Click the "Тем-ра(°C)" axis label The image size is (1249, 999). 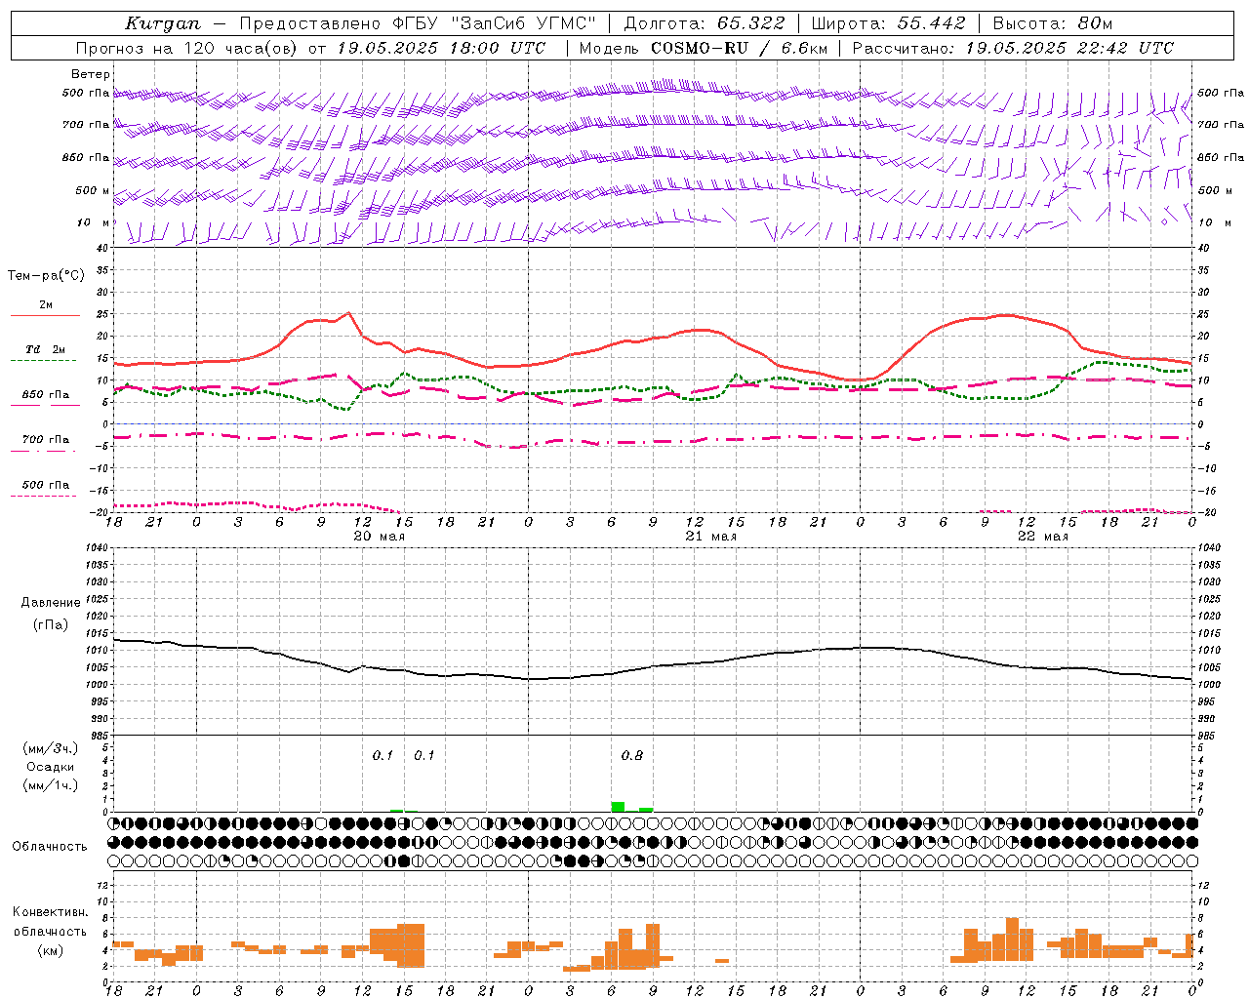46,276
